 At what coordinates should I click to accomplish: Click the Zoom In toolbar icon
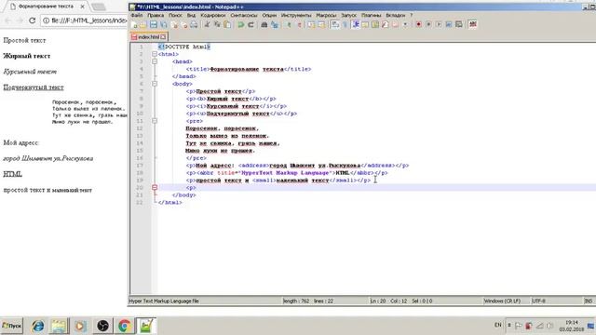(x=289, y=25)
